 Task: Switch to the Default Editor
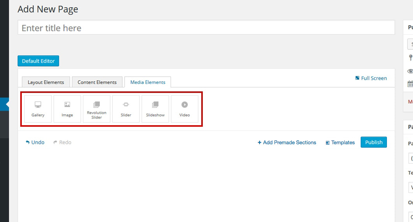pos(38,61)
